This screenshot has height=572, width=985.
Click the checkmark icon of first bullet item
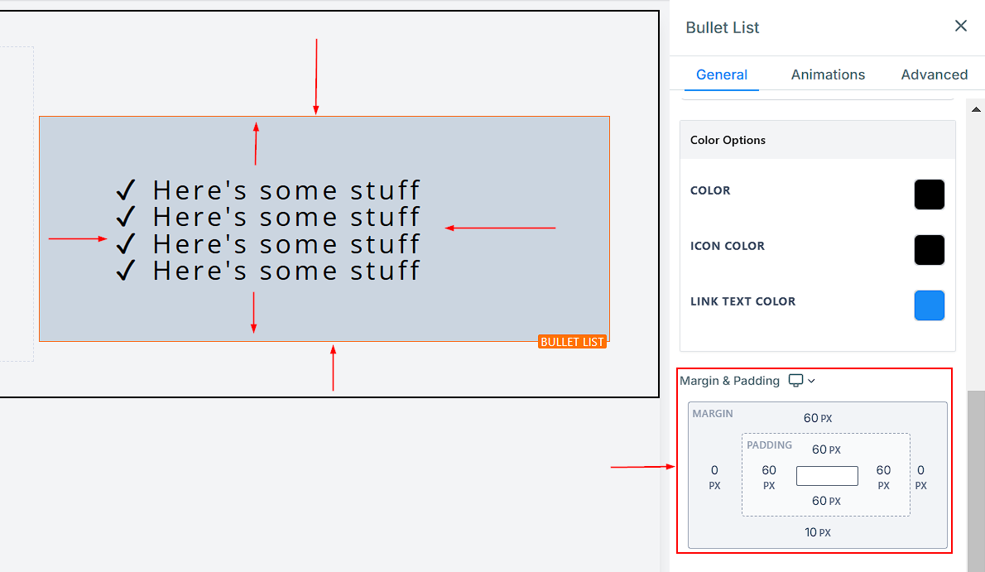pyautogui.click(x=126, y=190)
